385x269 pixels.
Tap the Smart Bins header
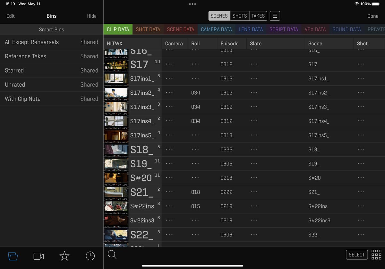pyautogui.click(x=51, y=29)
